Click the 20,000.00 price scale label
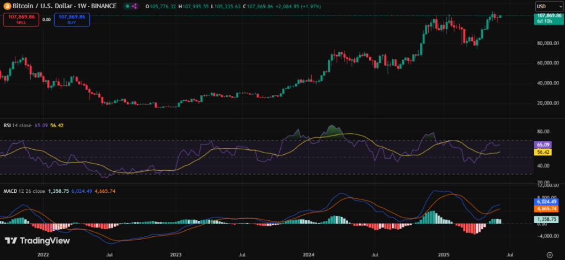The width and height of the screenshot is (565, 260). 548,103
